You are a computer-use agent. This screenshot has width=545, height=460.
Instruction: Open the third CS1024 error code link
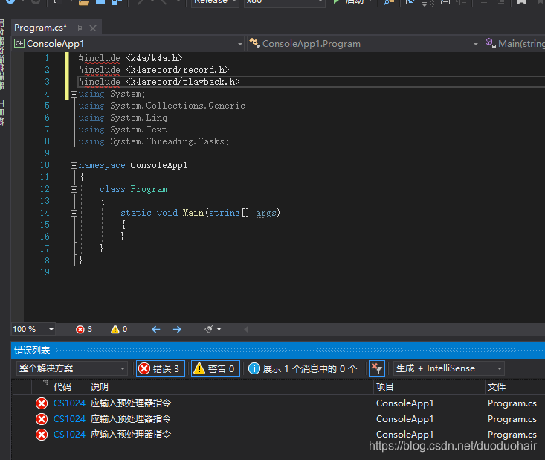pyautogui.click(x=69, y=435)
